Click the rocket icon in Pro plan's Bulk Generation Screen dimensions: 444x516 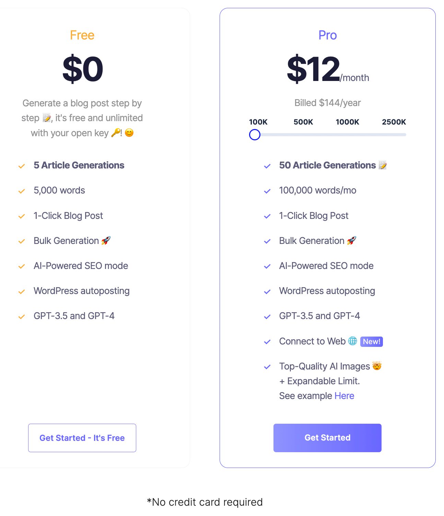click(351, 241)
